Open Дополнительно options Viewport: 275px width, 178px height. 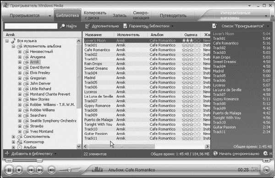point(102,26)
